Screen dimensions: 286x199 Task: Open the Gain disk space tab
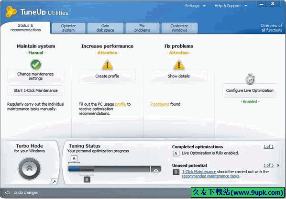pyautogui.click(x=105, y=28)
